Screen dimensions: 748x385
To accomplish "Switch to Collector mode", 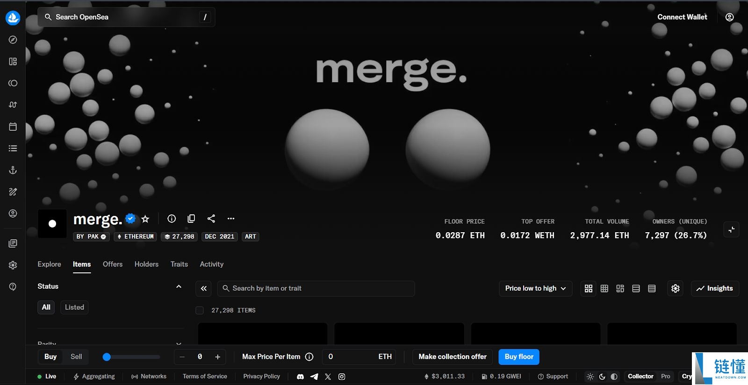I will pyautogui.click(x=640, y=377).
